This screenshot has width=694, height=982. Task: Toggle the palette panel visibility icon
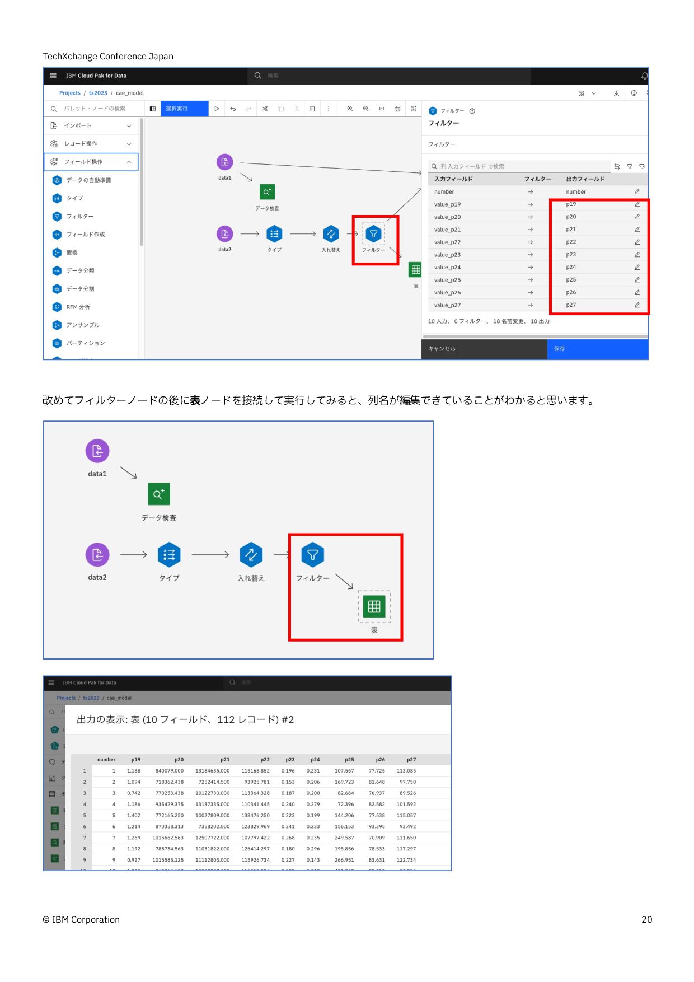click(152, 109)
